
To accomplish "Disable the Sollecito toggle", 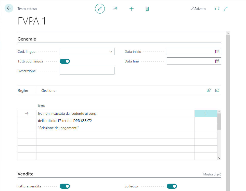I will tap(172, 186).
